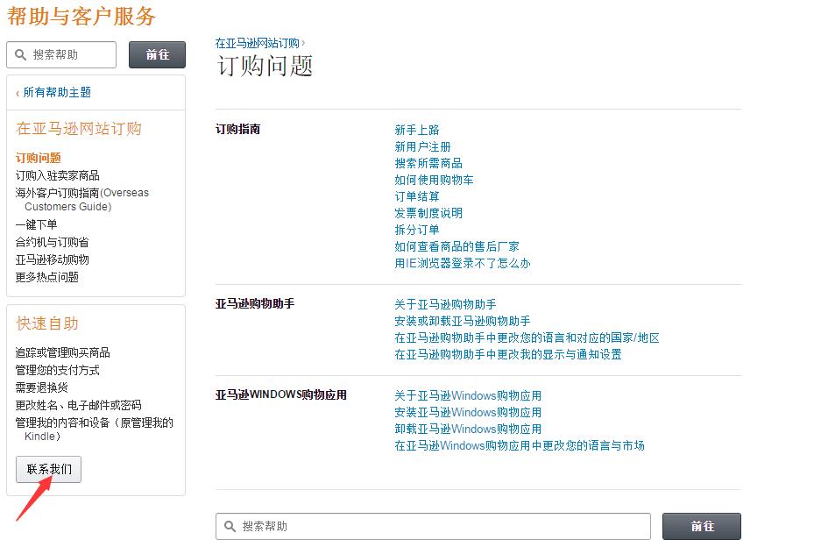Select 订购问题 in the sidebar

coord(39,158)
